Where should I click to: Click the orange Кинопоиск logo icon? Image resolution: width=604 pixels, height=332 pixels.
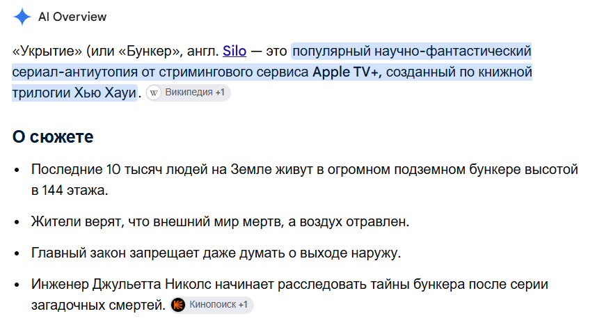178,305
